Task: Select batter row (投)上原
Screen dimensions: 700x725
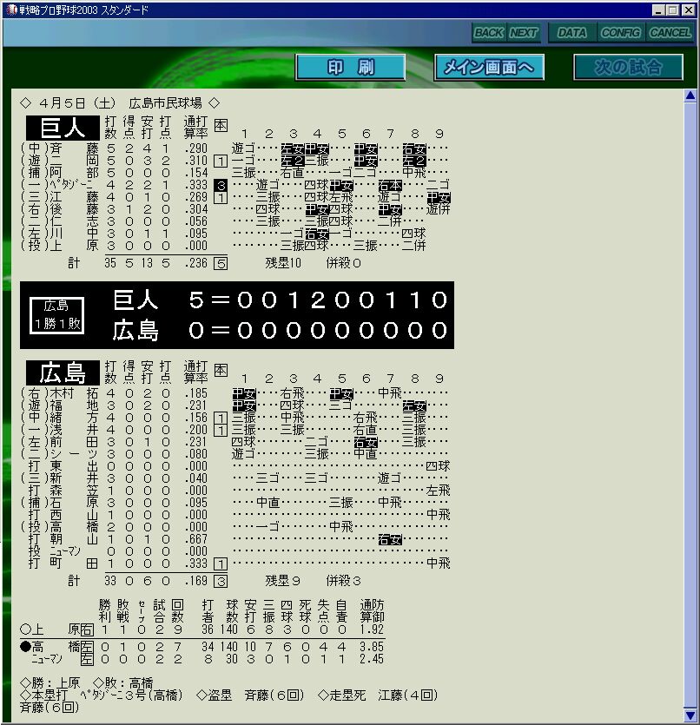Action: tap(234, 246)
